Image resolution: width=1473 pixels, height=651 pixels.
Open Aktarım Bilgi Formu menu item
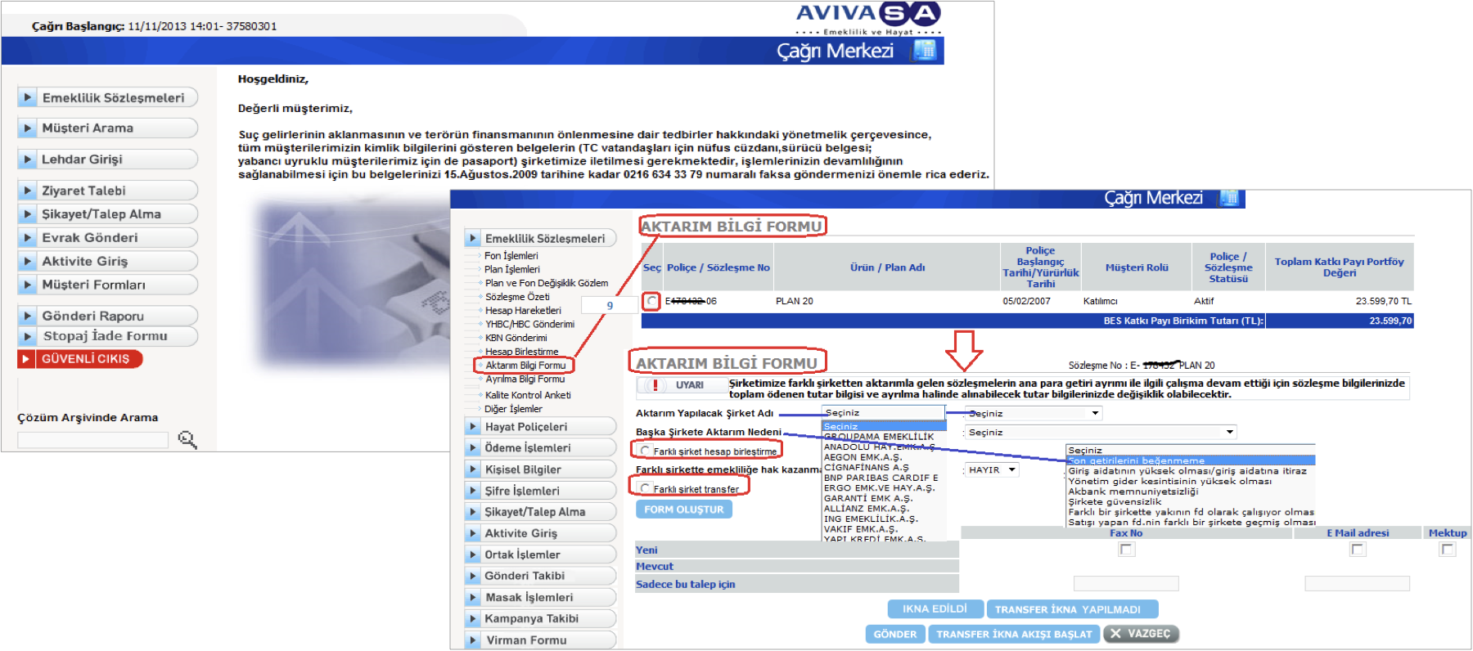tap(525, 366)
